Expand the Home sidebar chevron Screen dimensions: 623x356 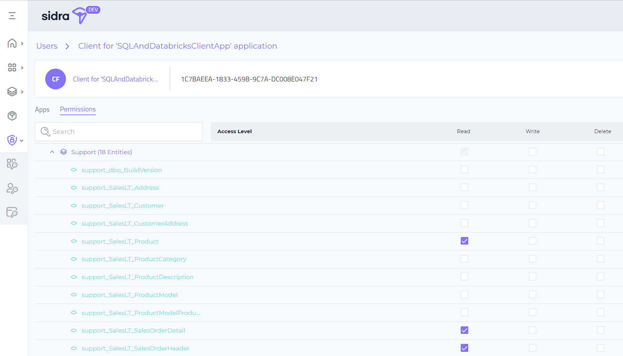point(22,43)
